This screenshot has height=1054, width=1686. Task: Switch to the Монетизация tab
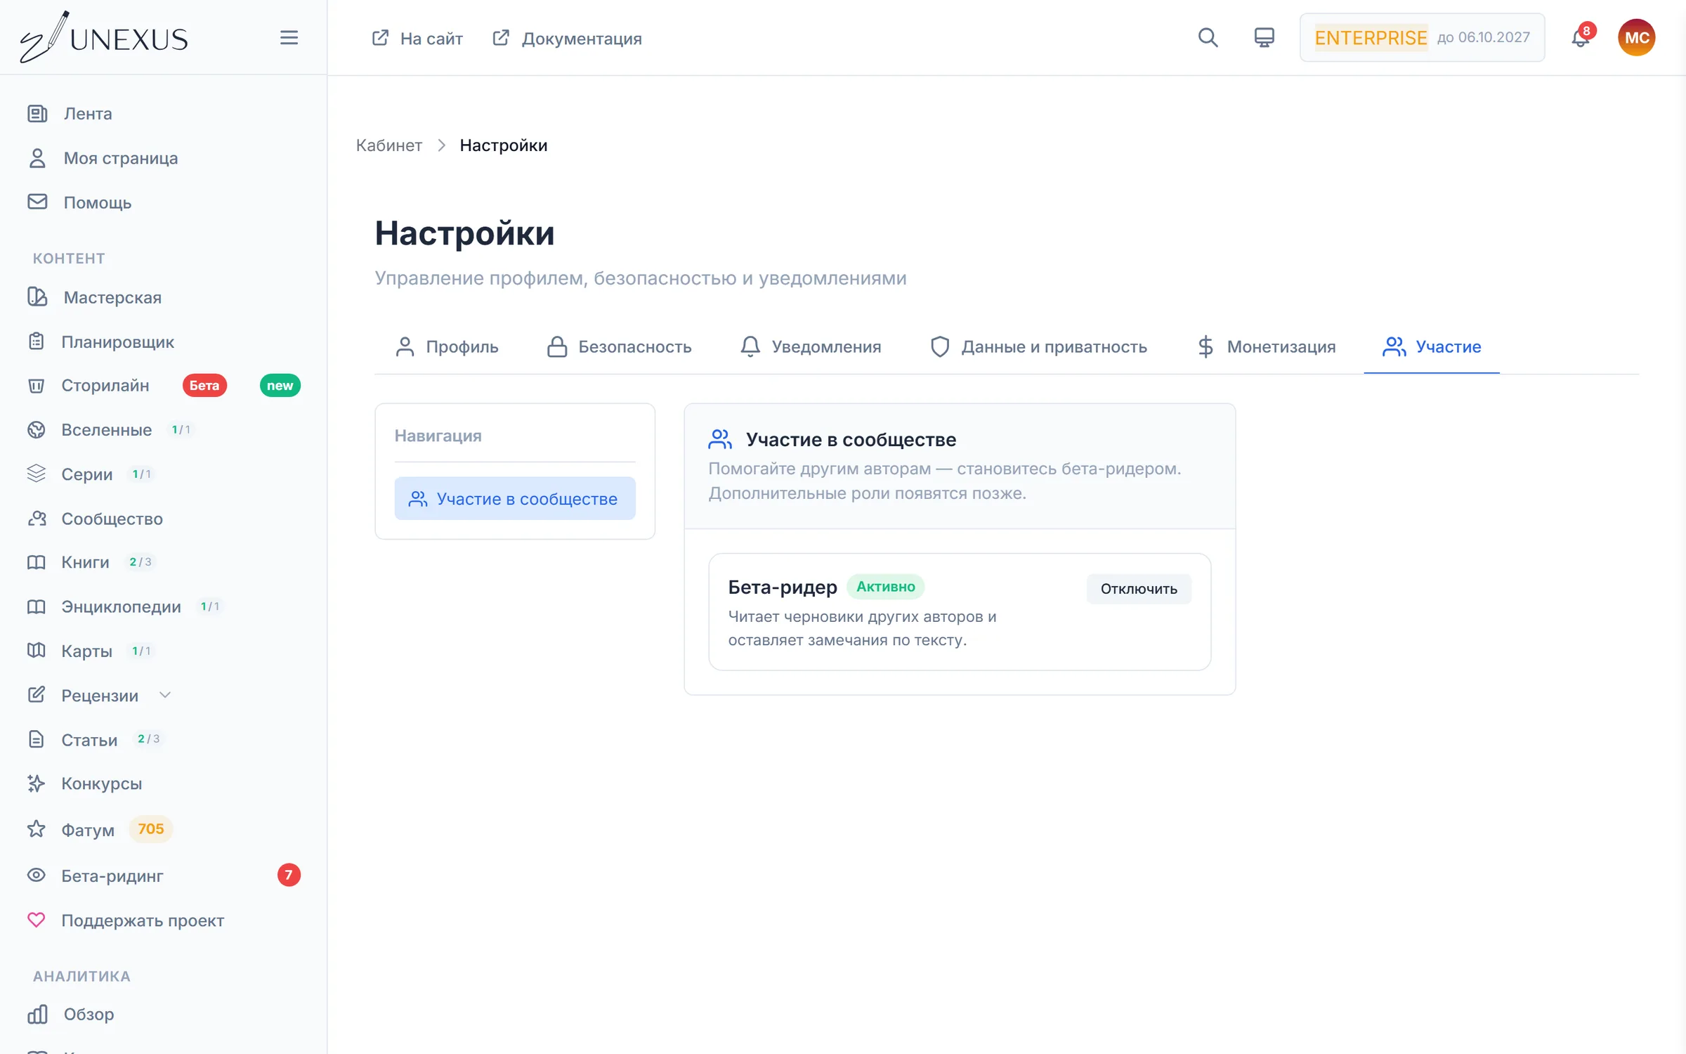pos(1266,346)
